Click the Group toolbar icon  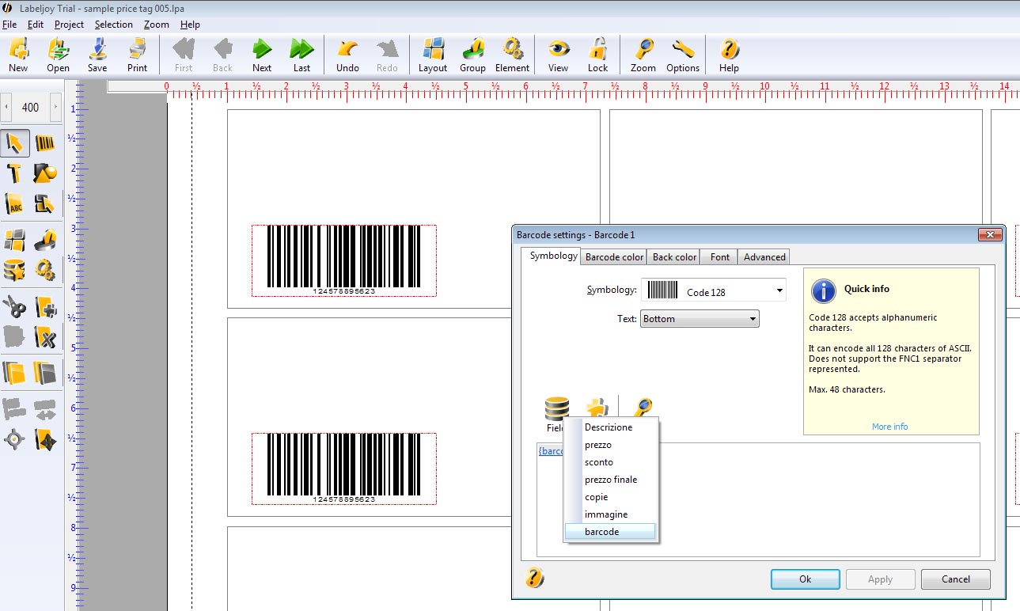[x=472, y=55]
